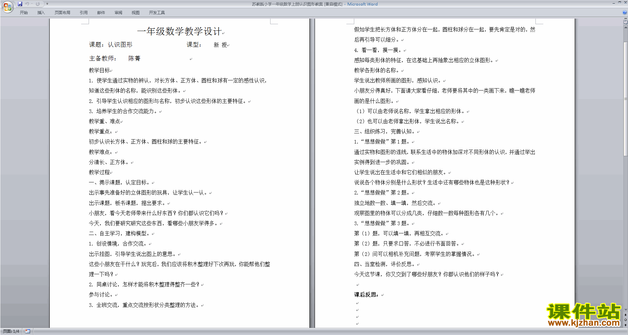The width and height of the screenshot is (628, 335).
Task: Open the 开始 ribbon tab
Action: tap(24, 13)
